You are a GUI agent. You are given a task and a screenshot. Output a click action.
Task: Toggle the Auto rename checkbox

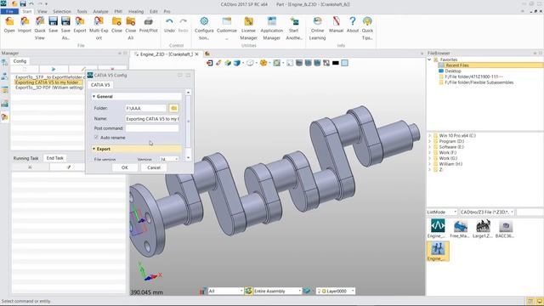click(x=96, y=138)
